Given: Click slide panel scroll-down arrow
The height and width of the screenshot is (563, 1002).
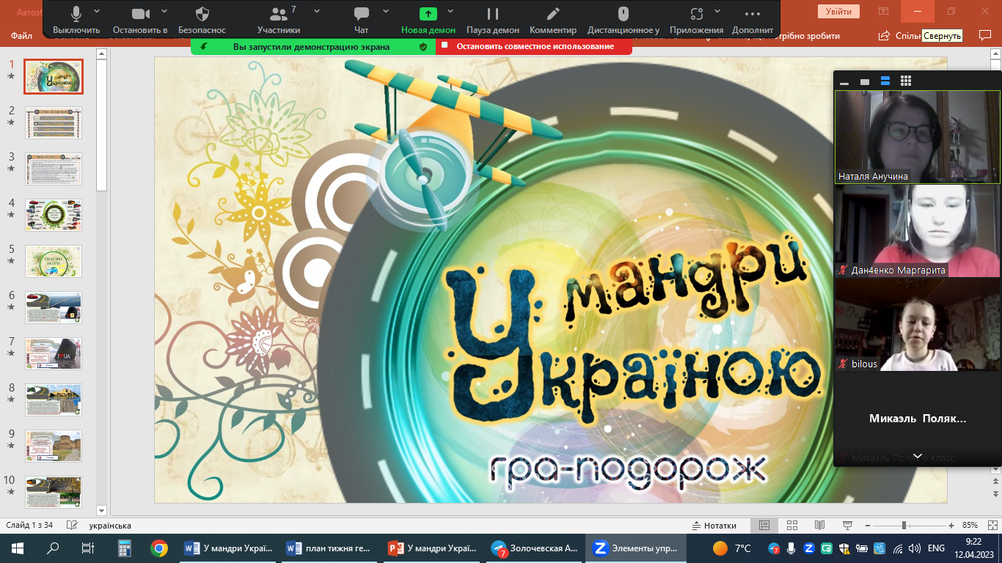Looking at the screenshot, I should point(102,510).
